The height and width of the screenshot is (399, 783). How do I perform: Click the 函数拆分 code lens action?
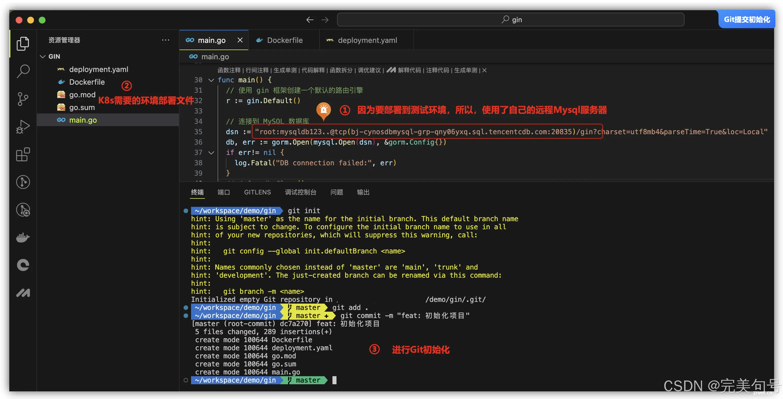coord(341,70)
